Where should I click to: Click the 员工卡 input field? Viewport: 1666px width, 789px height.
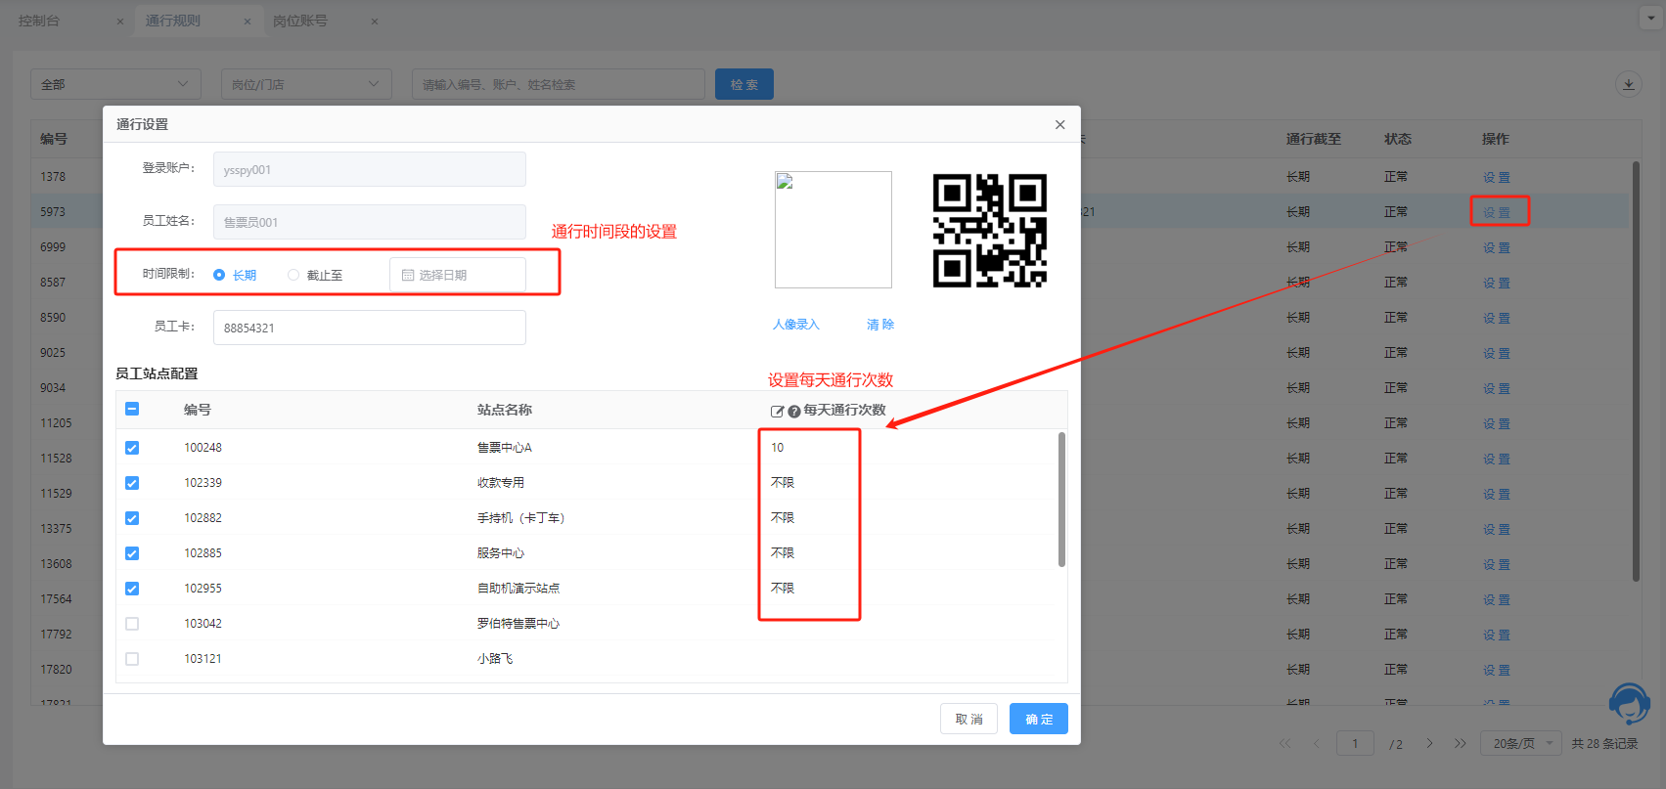(369, 328)
